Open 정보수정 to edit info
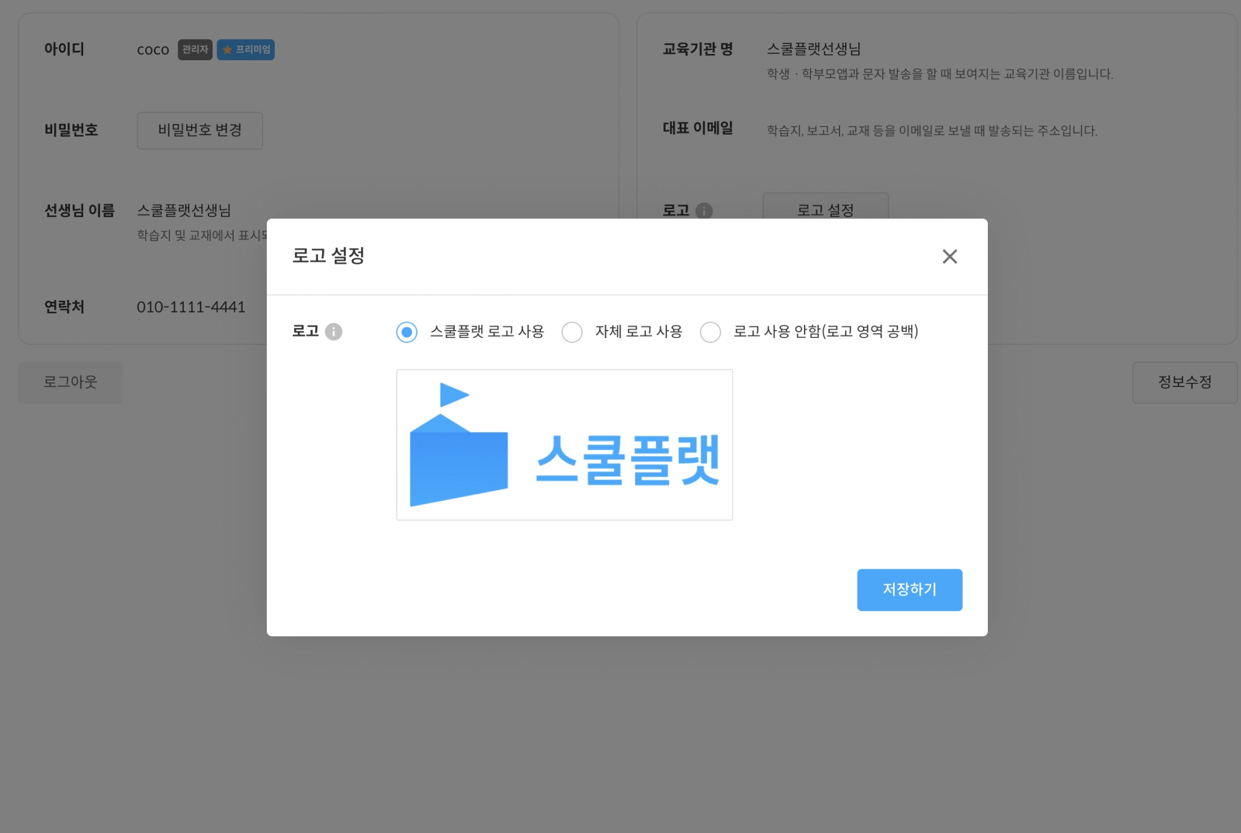Screen dimensions: 1241x833 coord(1185,382)
